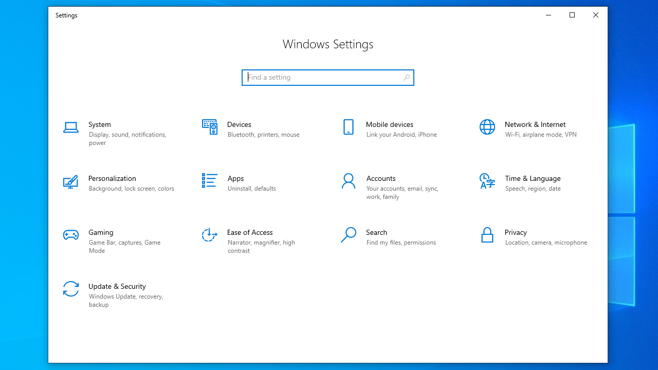Click the 'Wi-Fi, airplane mode, VPN' description

point(541,135)
